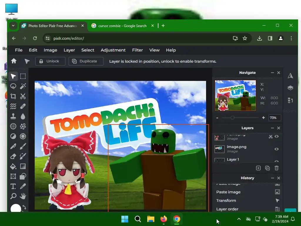Open the Help menu
Screen dimensions: 301x226
coord(171,50)
